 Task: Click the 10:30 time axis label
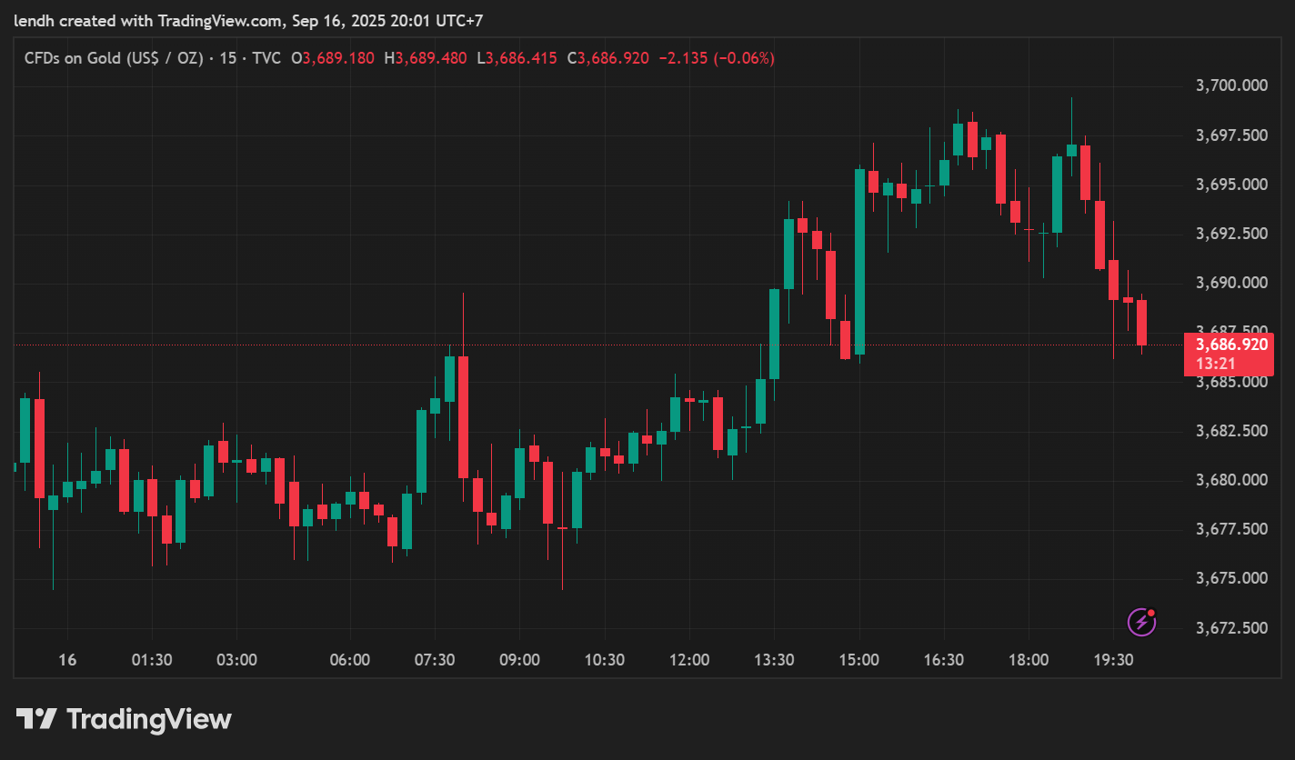pos(604,660)
